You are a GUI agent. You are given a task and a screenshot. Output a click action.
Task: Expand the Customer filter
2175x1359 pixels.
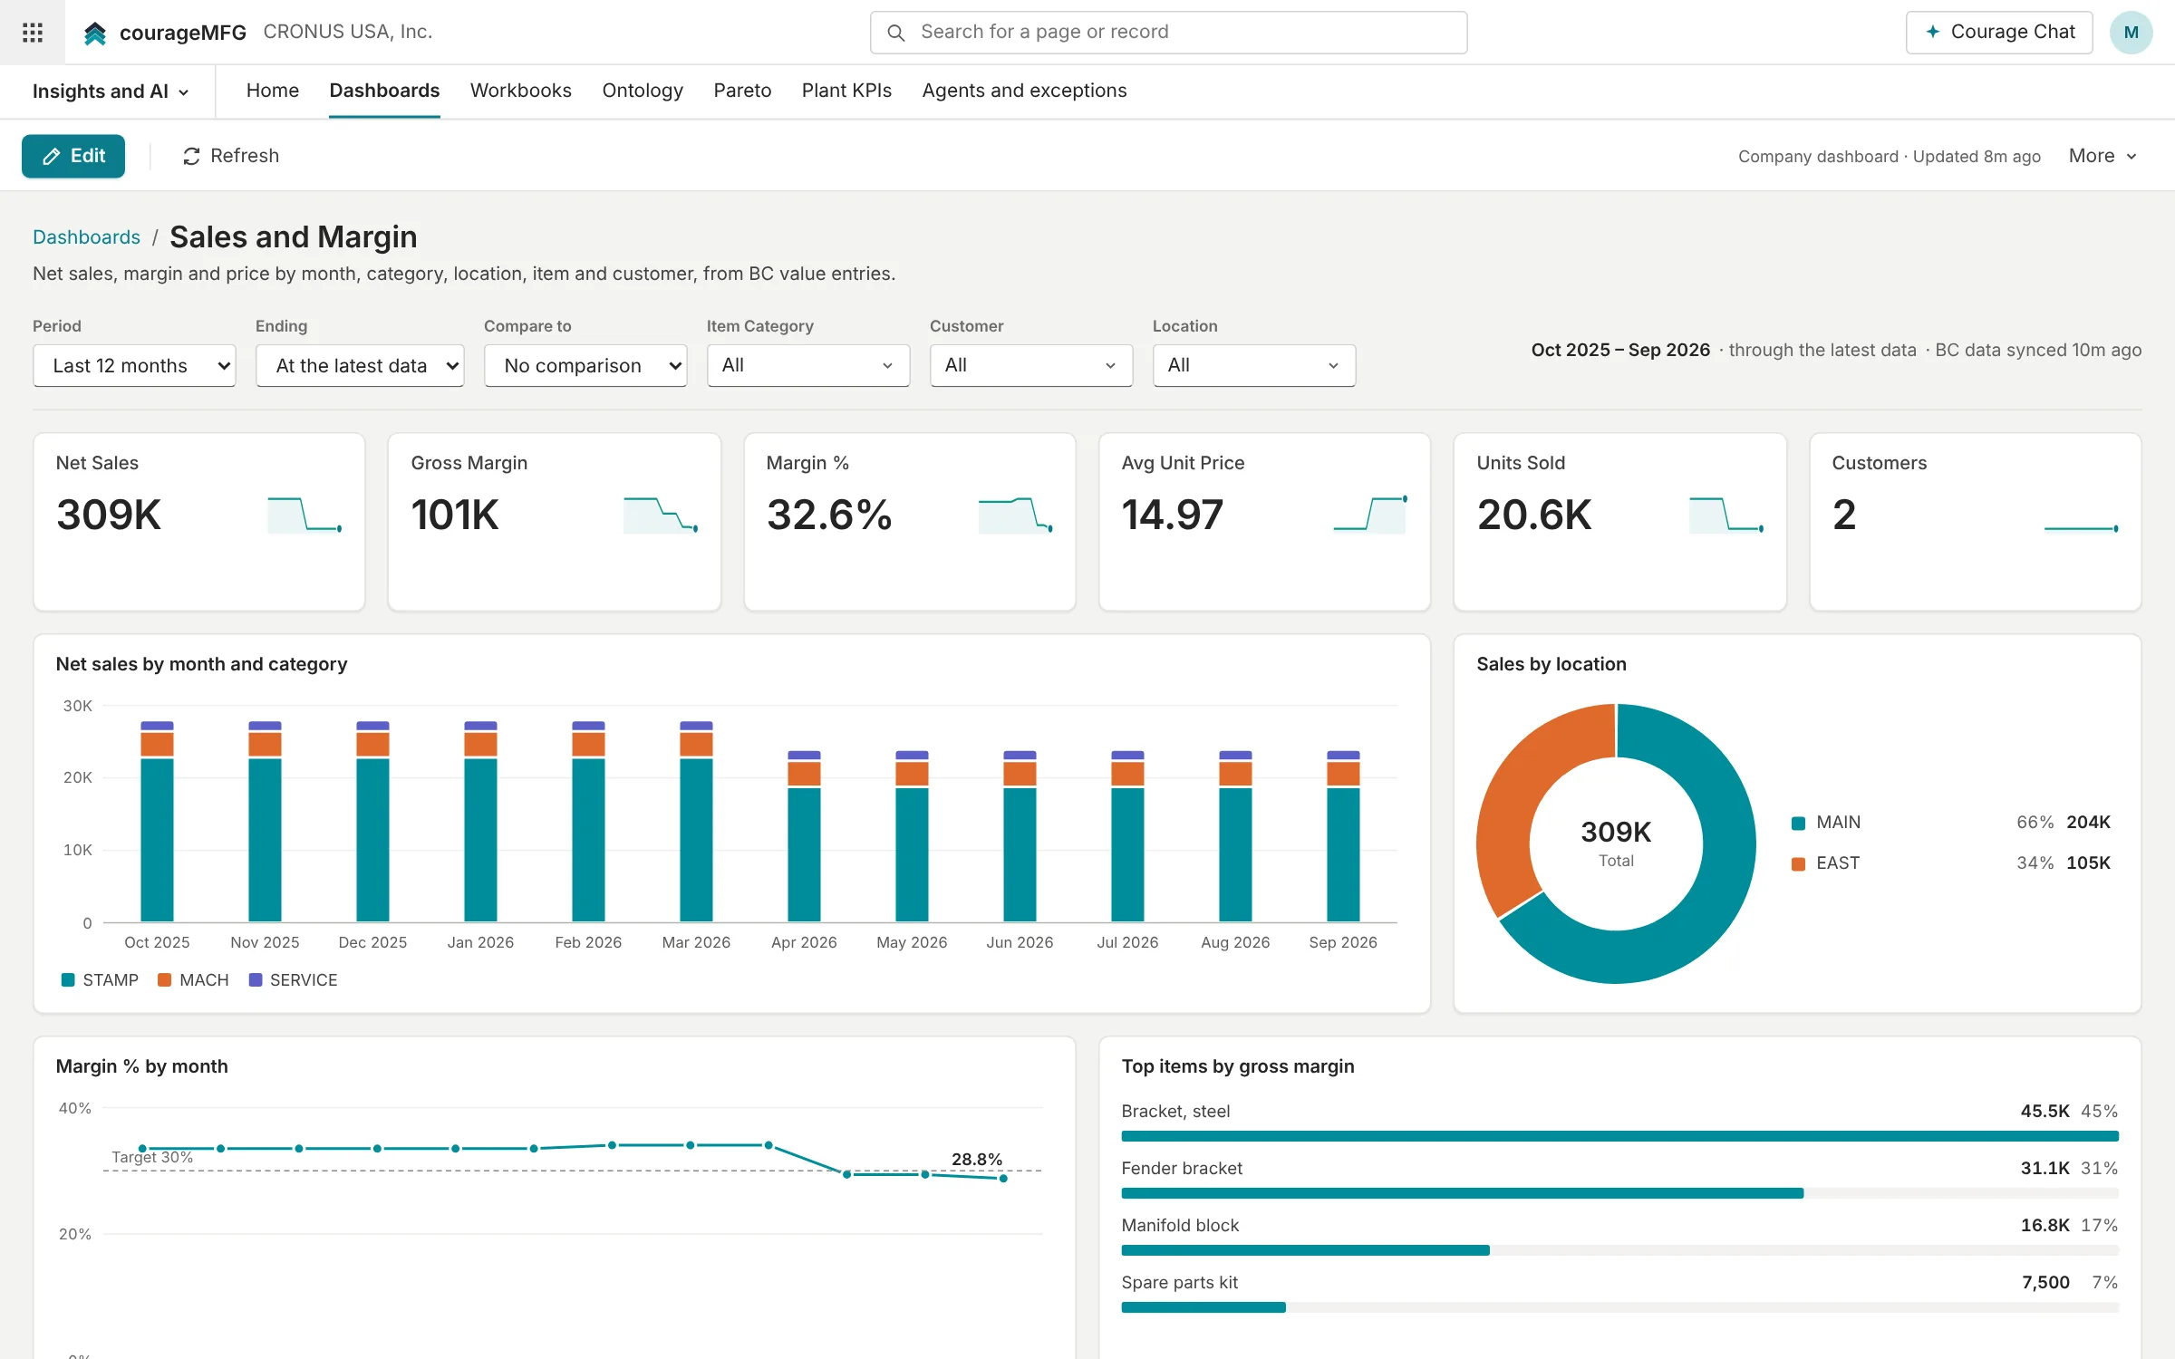1031,365
